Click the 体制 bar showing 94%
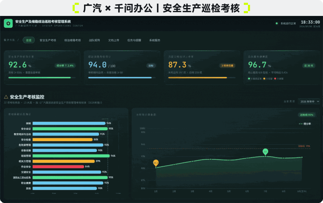 click(69, 123)
